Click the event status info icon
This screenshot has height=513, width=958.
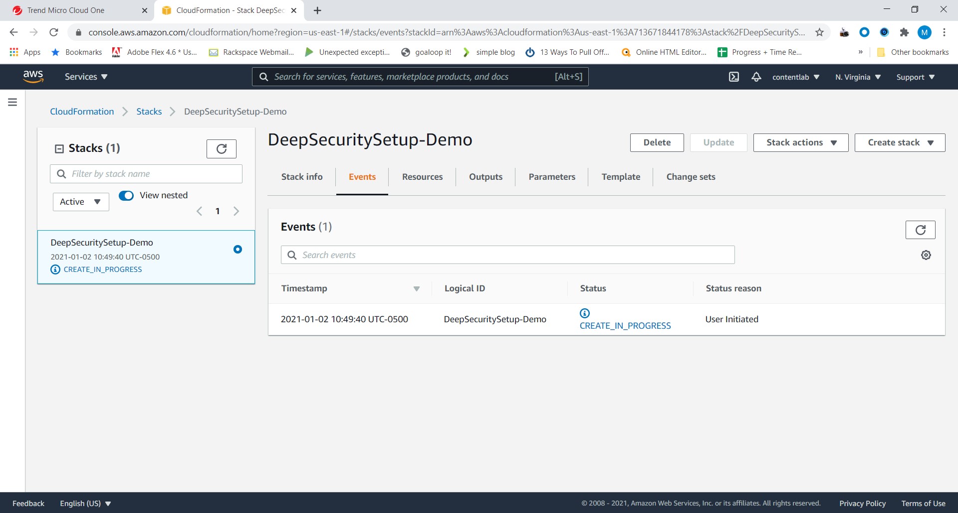[585, 313]
